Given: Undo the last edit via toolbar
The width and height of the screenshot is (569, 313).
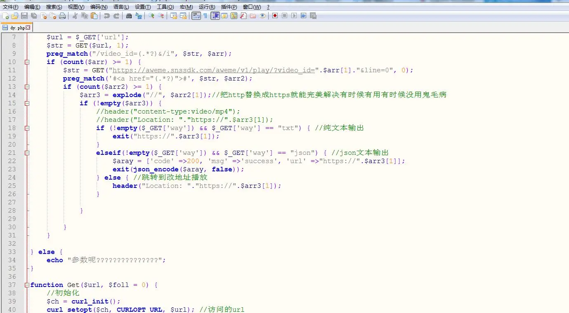Looking at the screenshot, I should click(x=106, y=16).
